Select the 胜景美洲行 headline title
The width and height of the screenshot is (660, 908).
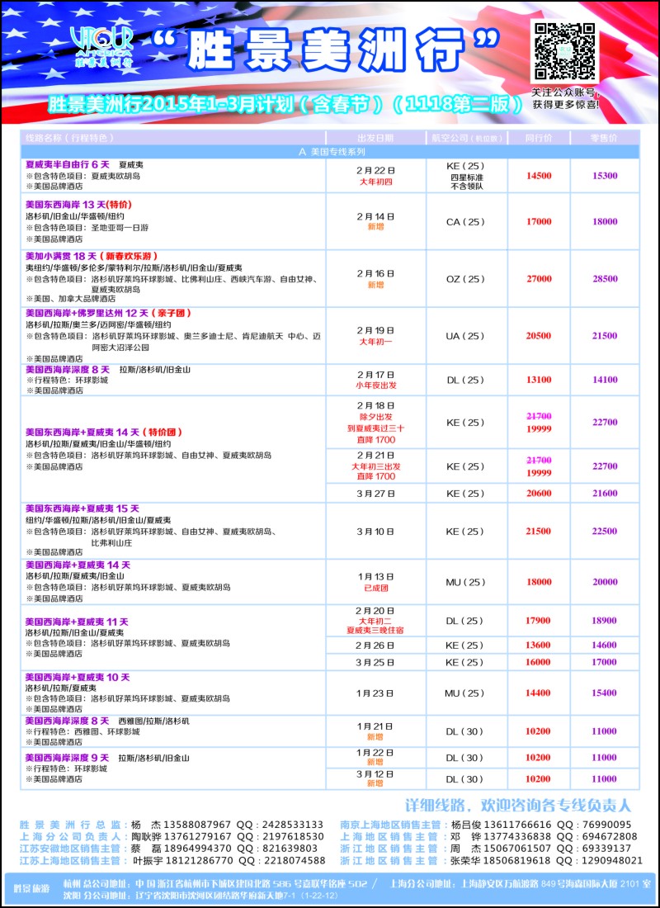(327, 50)
